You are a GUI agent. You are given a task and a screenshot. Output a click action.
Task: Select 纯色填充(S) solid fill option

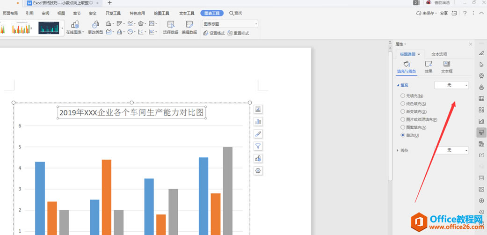point(413,103)
